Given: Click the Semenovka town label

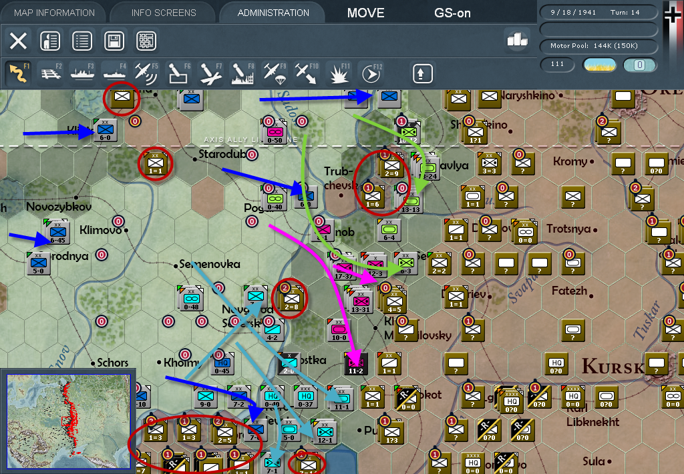Looking at the screenshot, I should pyautogui.click(x=210, y=264).
